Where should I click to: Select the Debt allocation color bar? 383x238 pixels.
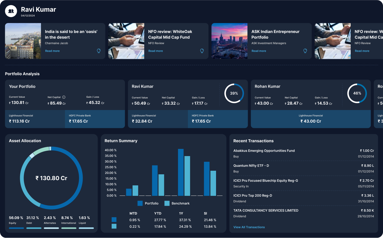point(34,228)
